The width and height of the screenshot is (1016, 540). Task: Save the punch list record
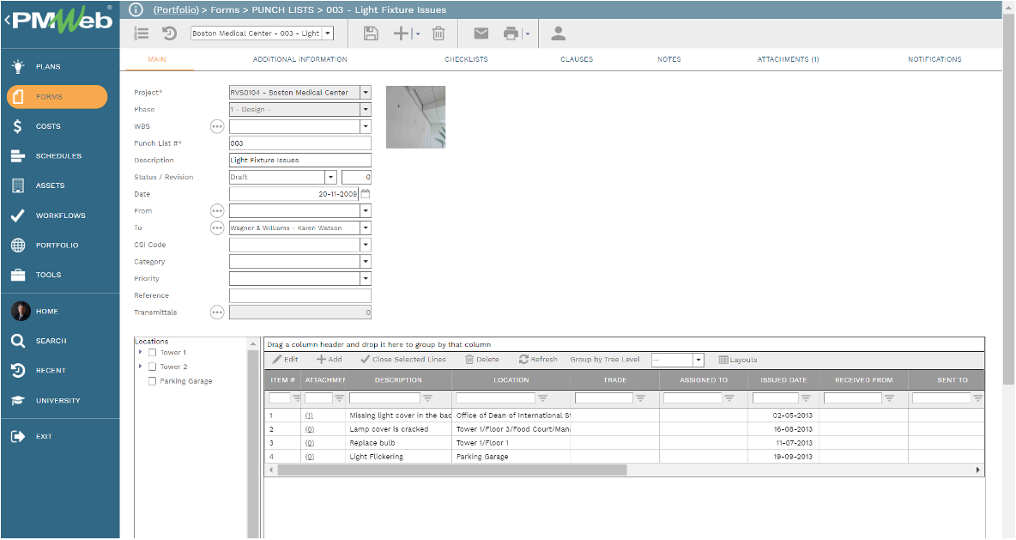(371, 33)
